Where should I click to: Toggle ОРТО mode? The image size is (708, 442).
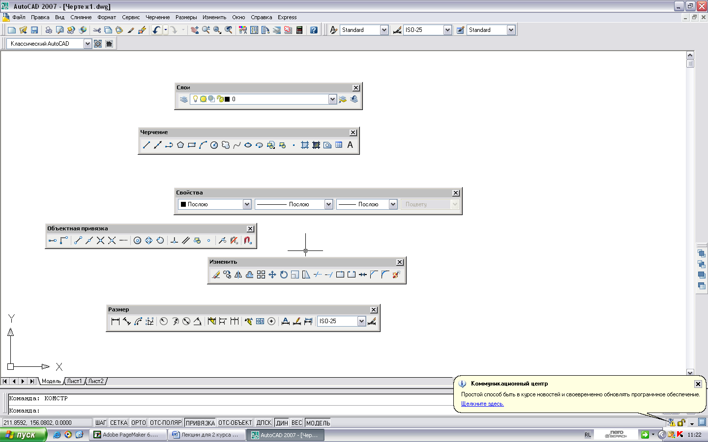pos(139,422)
